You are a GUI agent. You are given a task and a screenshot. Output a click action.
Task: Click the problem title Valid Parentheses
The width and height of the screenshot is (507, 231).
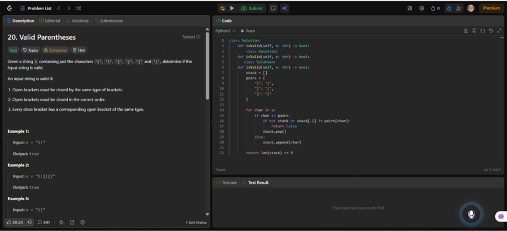(x=42, y=37)
